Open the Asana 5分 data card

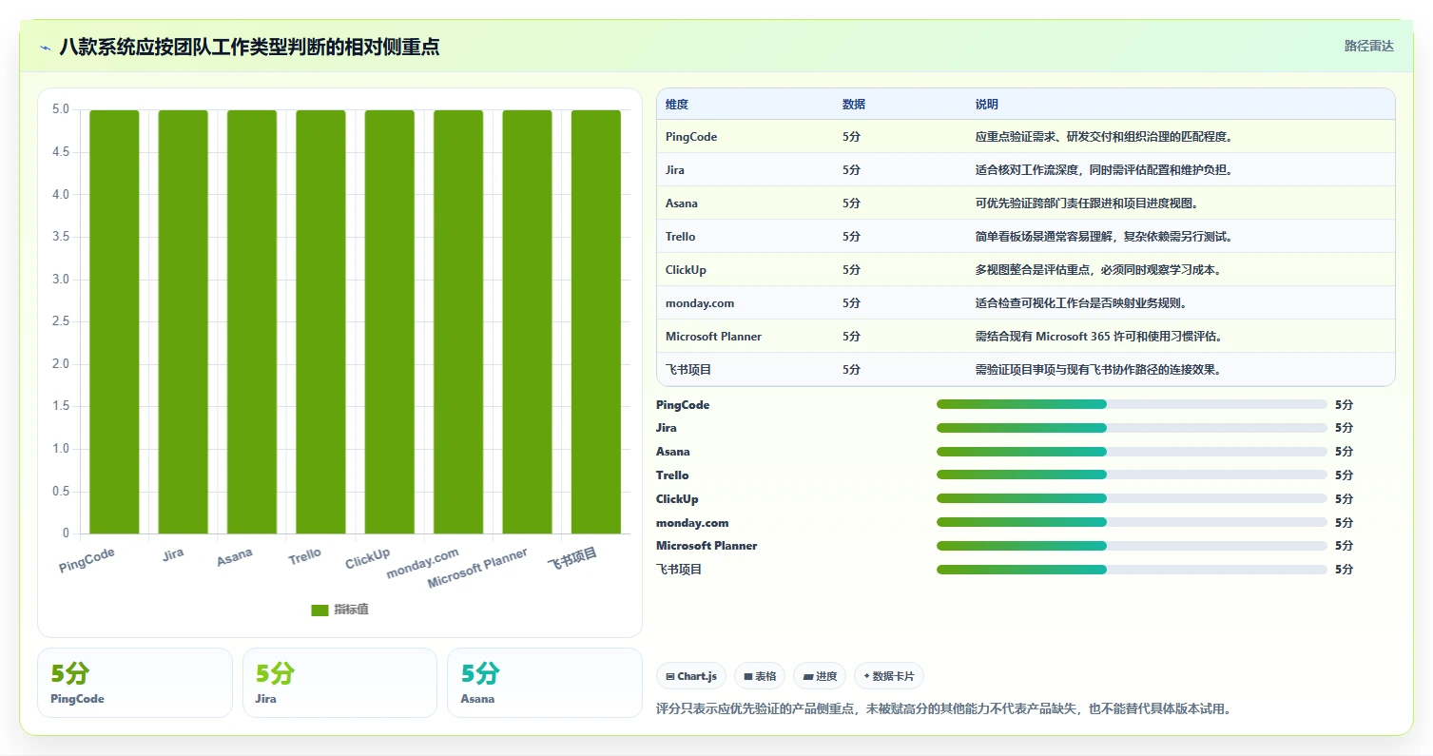click(545, 683)
